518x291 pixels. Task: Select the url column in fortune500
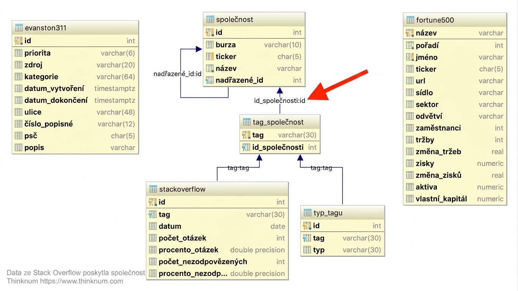[420, 81]
